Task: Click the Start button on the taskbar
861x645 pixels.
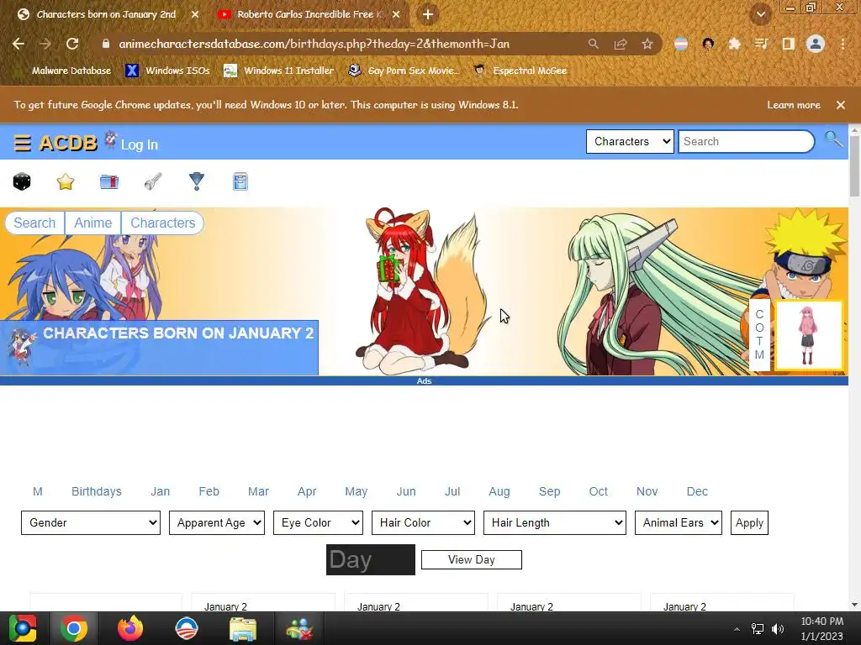Action: [22, 628]
